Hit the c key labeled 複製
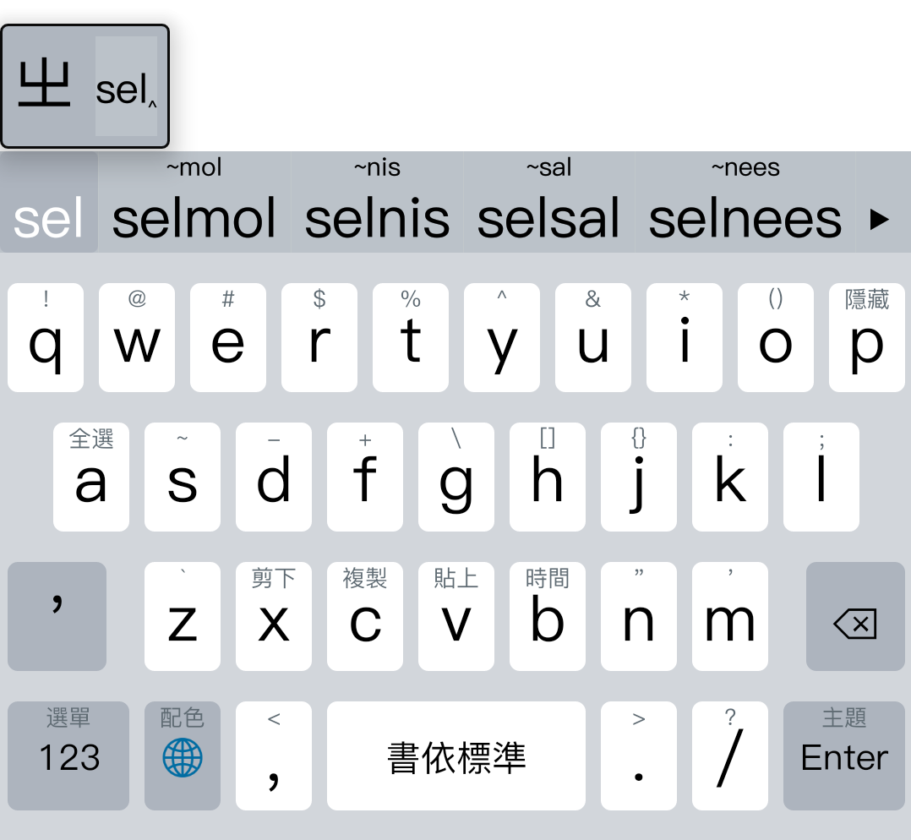Viewport: 911px width, 840px height. pyautogui.click(x=365, y=616)
